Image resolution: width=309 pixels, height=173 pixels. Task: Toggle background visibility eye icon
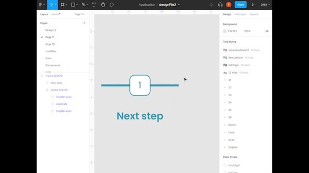click(x=267, y=31)
